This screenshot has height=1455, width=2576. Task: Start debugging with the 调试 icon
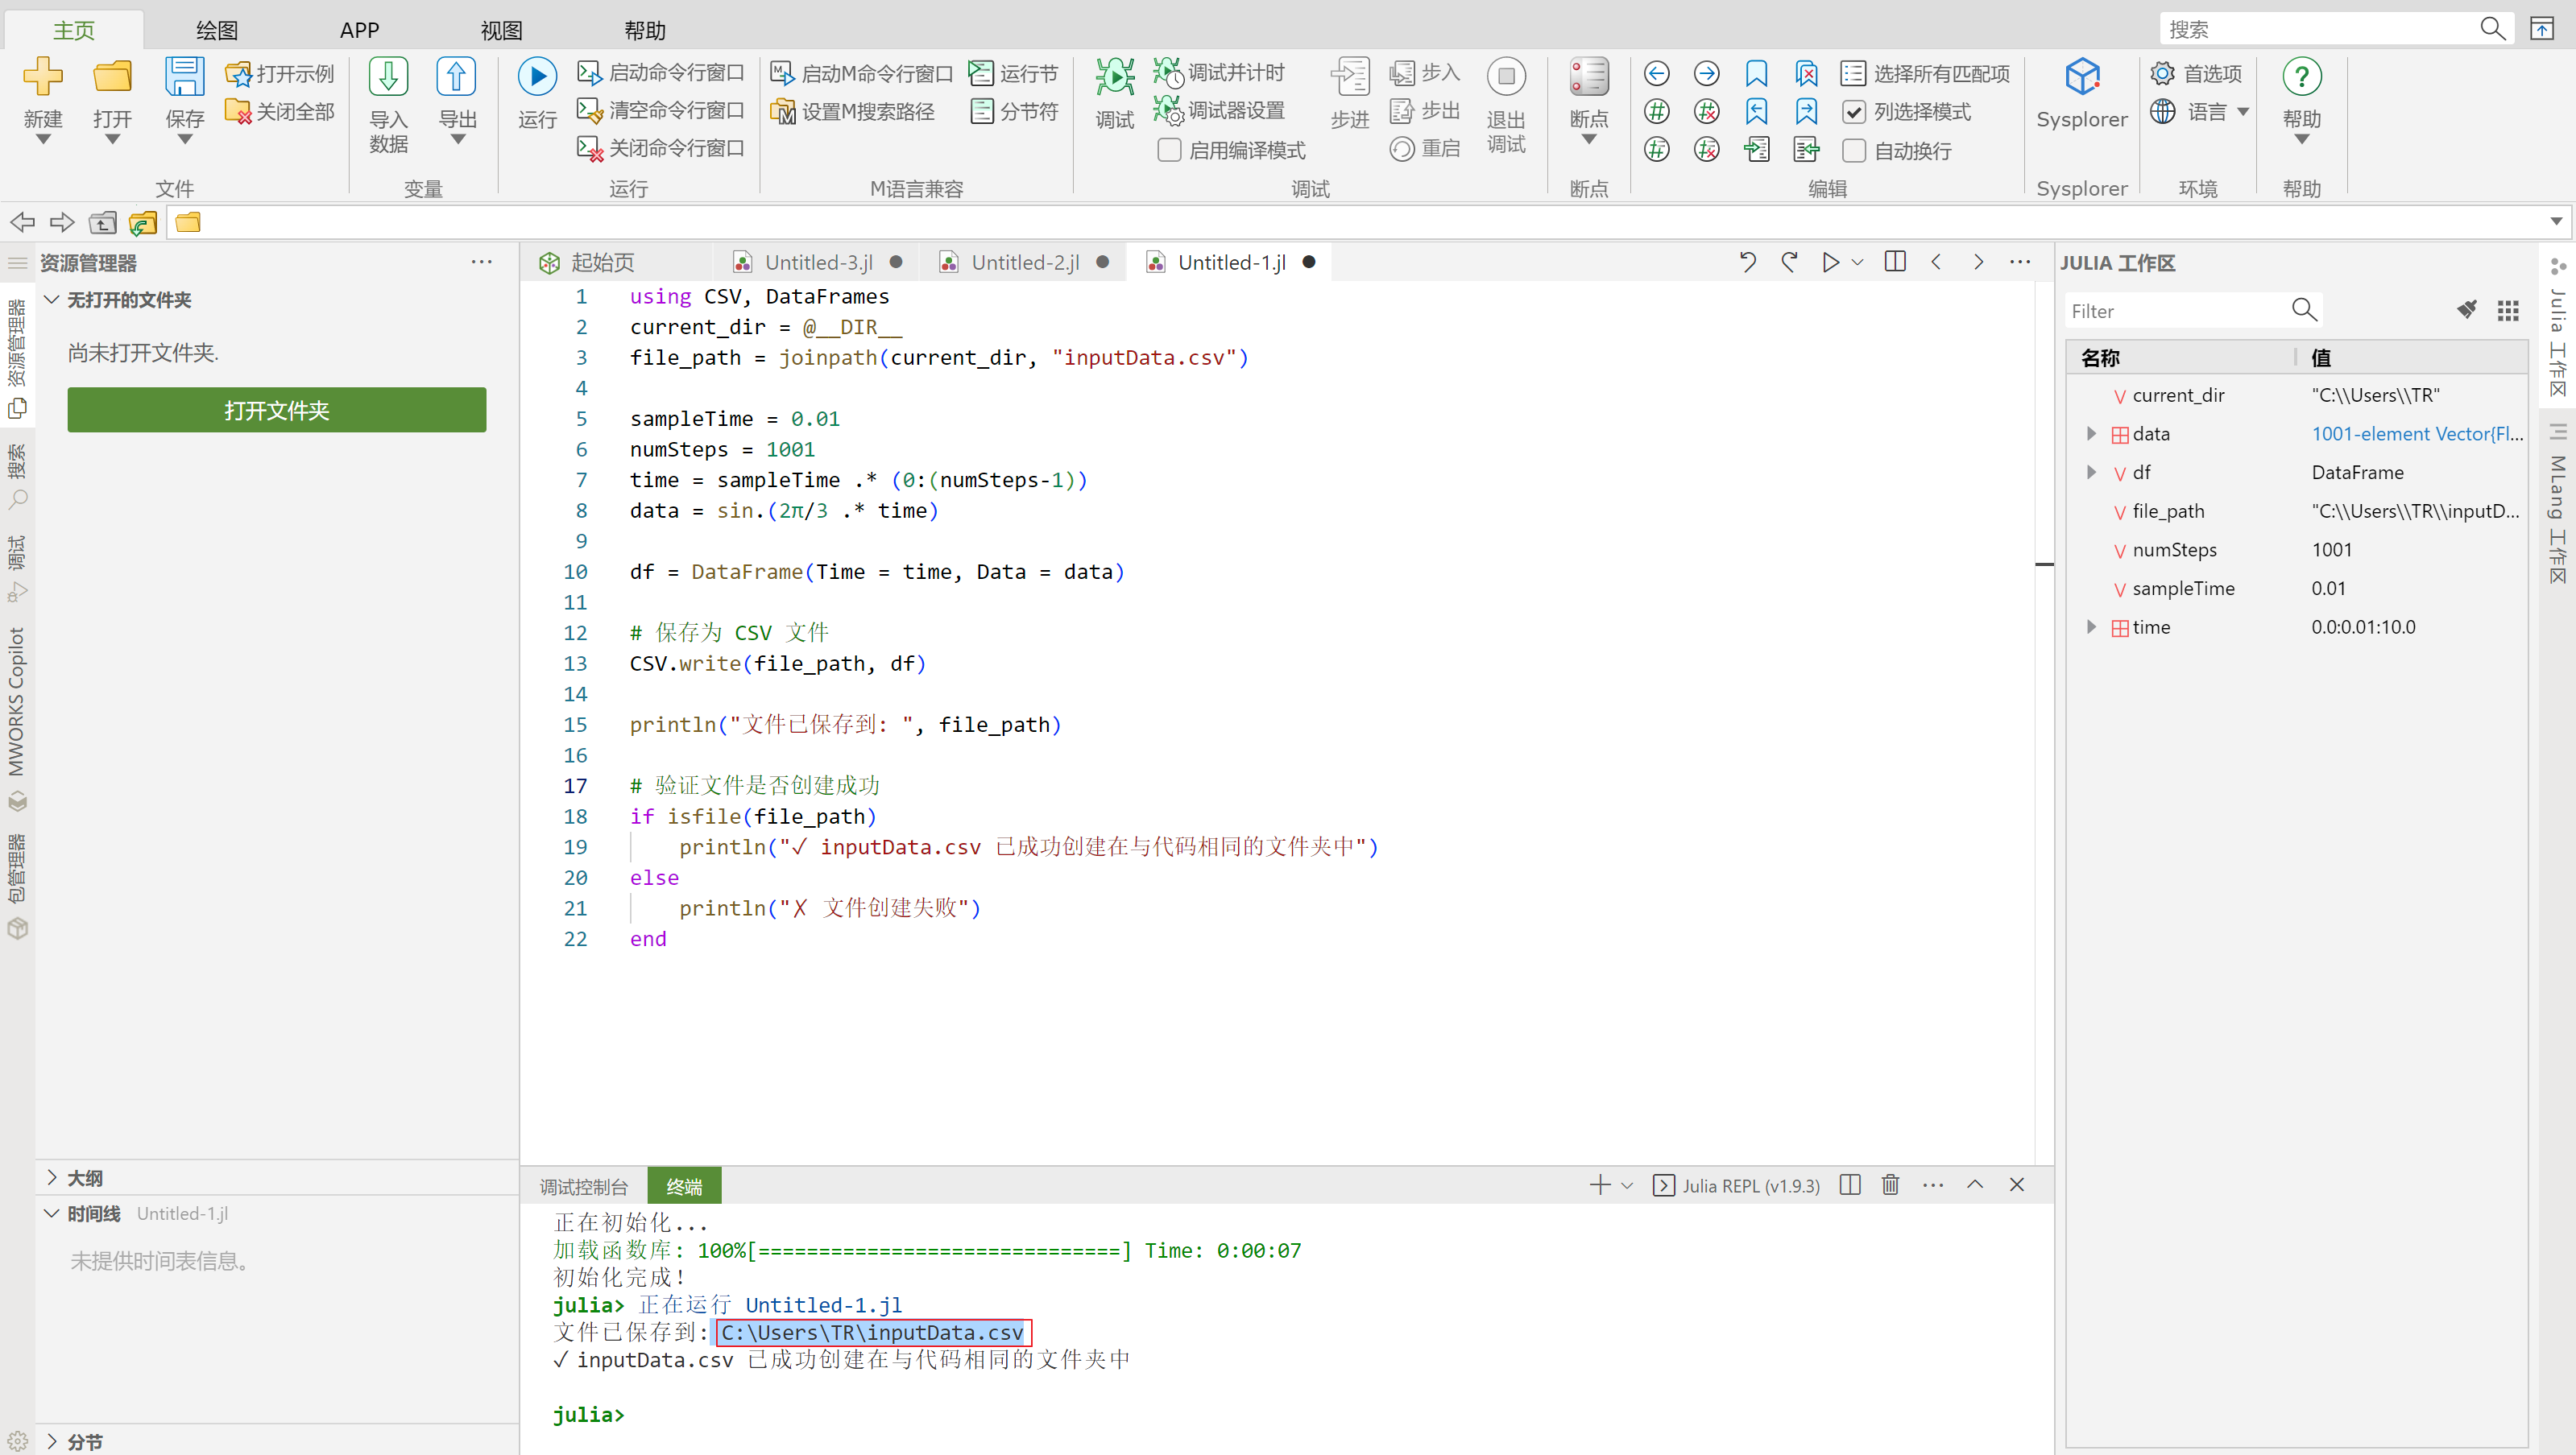1114,77
